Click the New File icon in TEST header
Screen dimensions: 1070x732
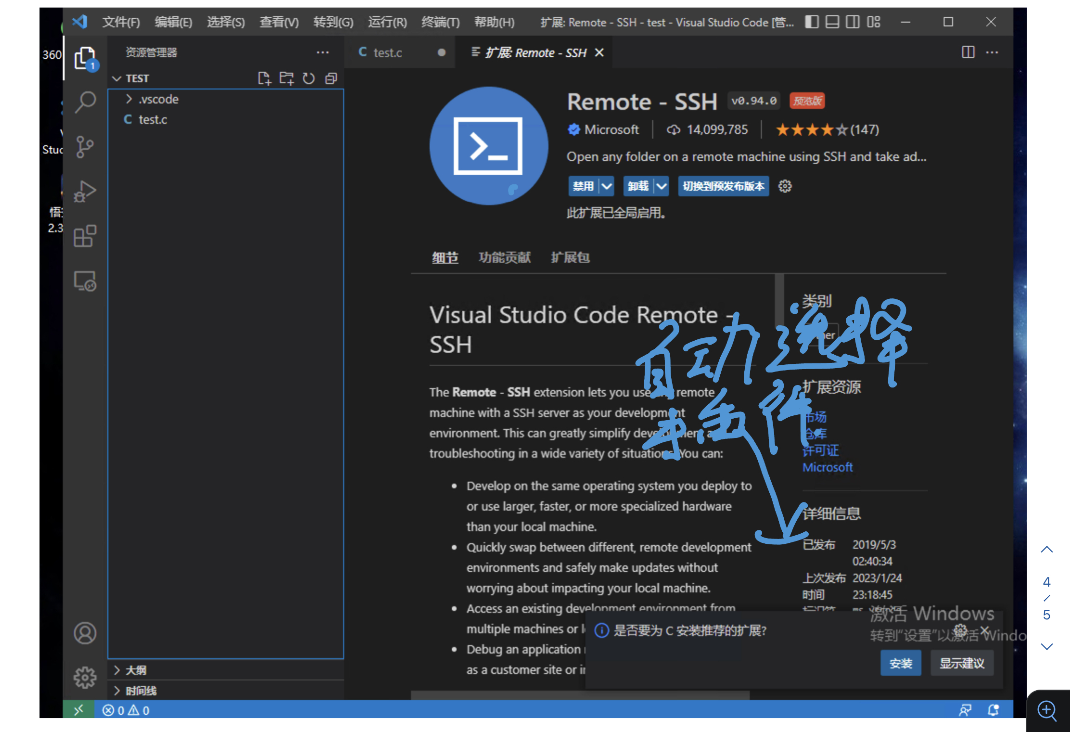pos(264,78)
